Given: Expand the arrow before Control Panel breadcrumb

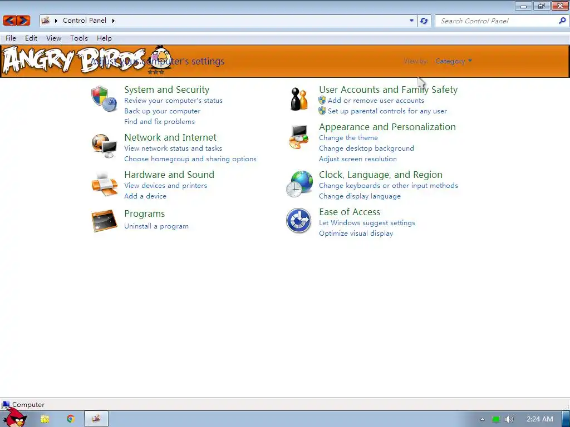Looking at the screenshot, I should click(56, 21).
